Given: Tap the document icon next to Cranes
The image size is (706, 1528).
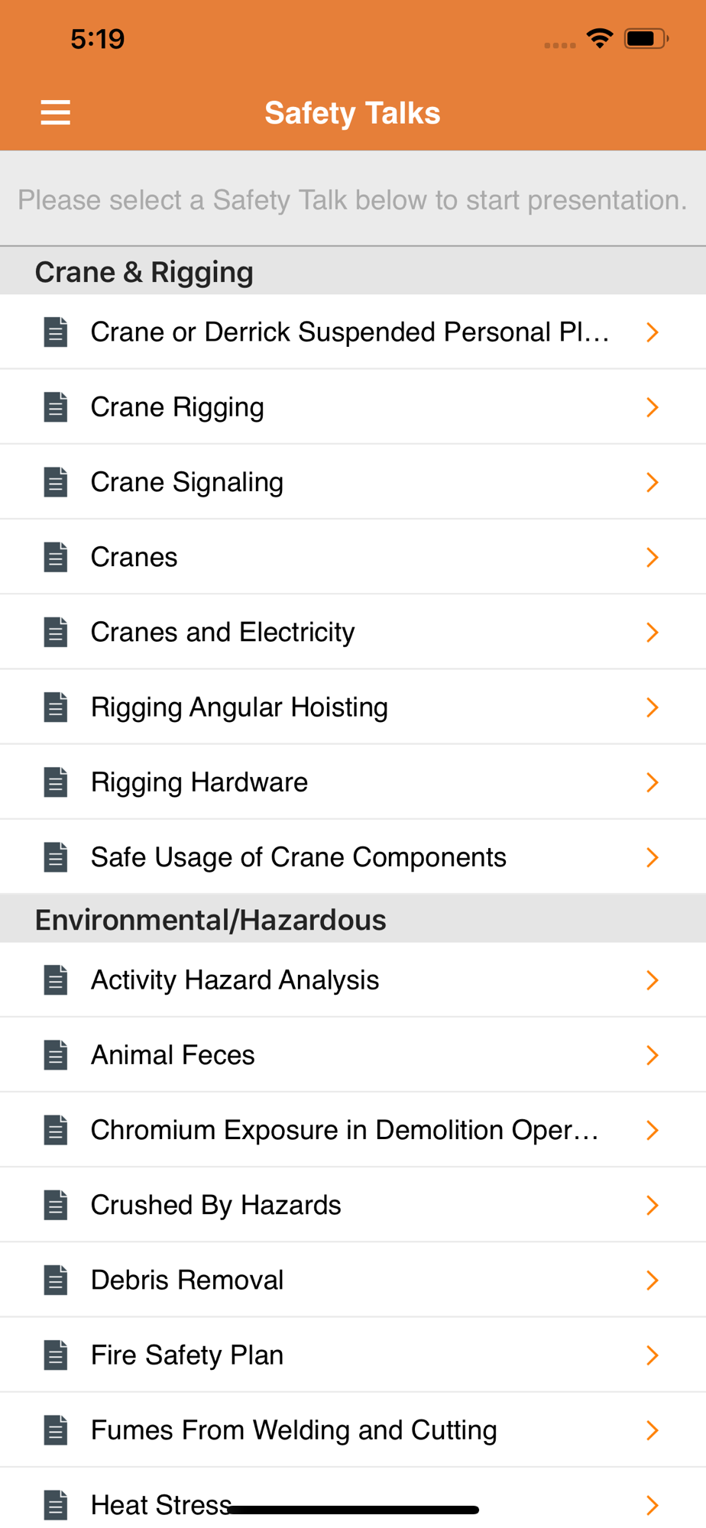Looking at the screenshot, I should tap(56, 557).
